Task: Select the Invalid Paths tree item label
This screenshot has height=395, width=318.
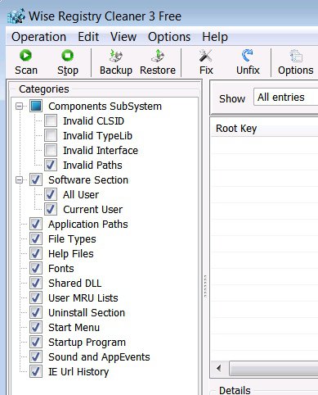Action: 92,165
